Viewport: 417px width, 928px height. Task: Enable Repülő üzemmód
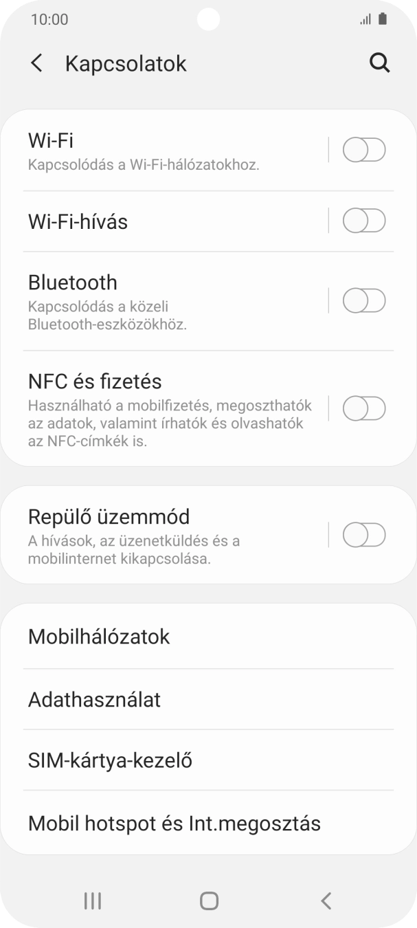pos(364,534)
